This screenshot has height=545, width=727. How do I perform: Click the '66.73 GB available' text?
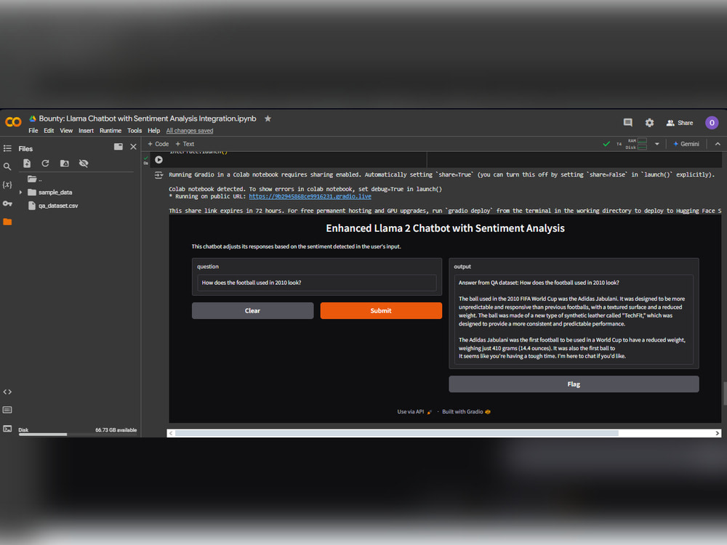(116, 430)
